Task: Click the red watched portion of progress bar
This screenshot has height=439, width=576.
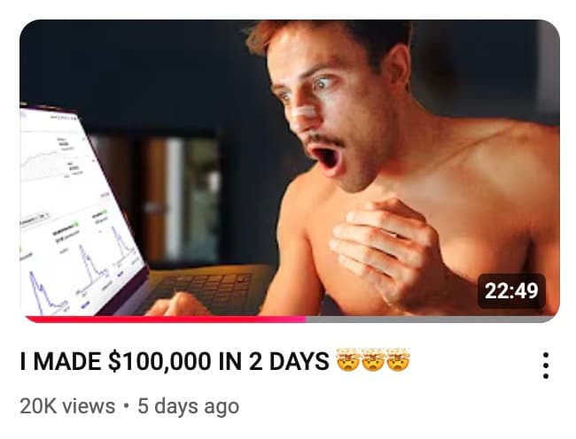Action: coord(166,320)
